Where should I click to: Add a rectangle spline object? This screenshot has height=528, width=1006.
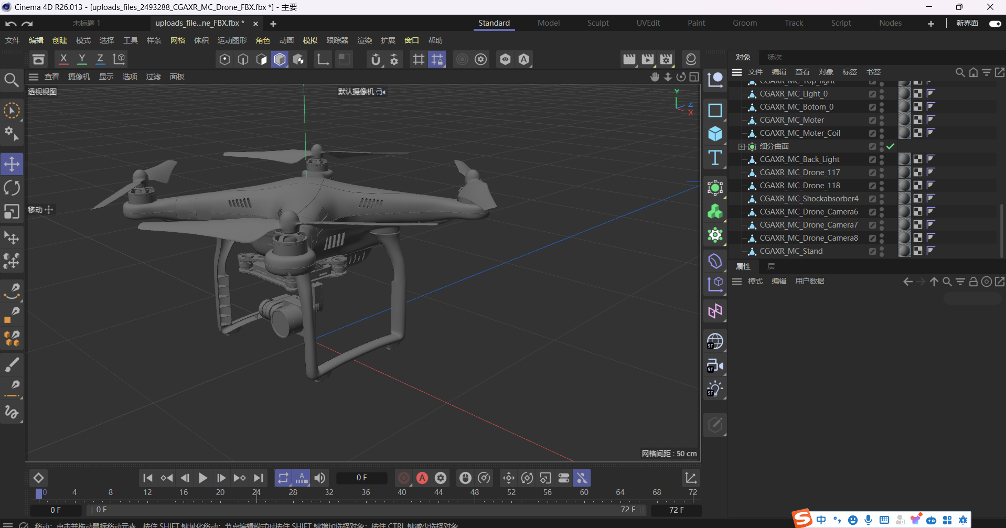coord(715,110)
